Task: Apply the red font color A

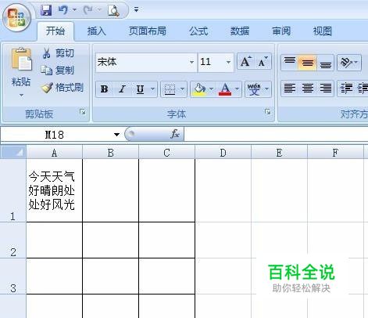Action: pos(225,89)
